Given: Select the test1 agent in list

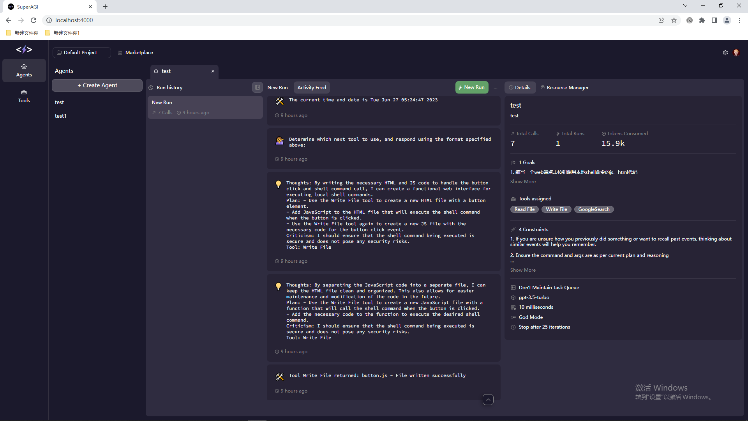Looking at the screenshot, I should (x=61, y=116).
